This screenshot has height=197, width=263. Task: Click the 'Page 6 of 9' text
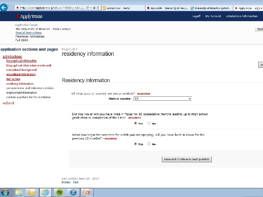69,49
